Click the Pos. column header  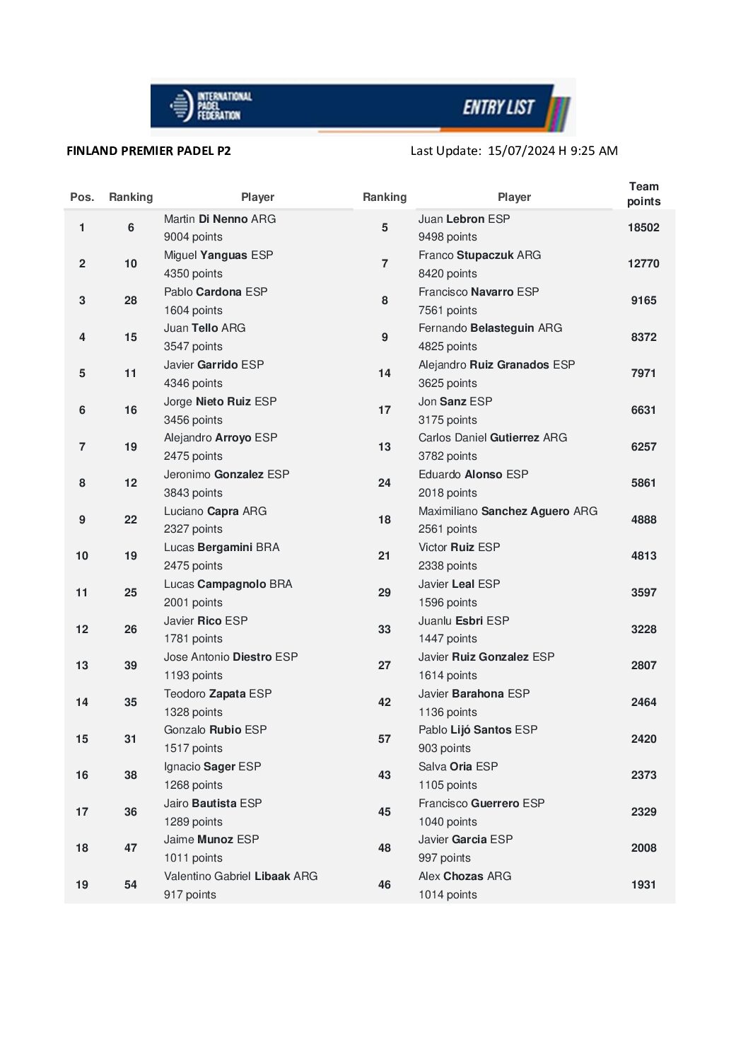82,197
